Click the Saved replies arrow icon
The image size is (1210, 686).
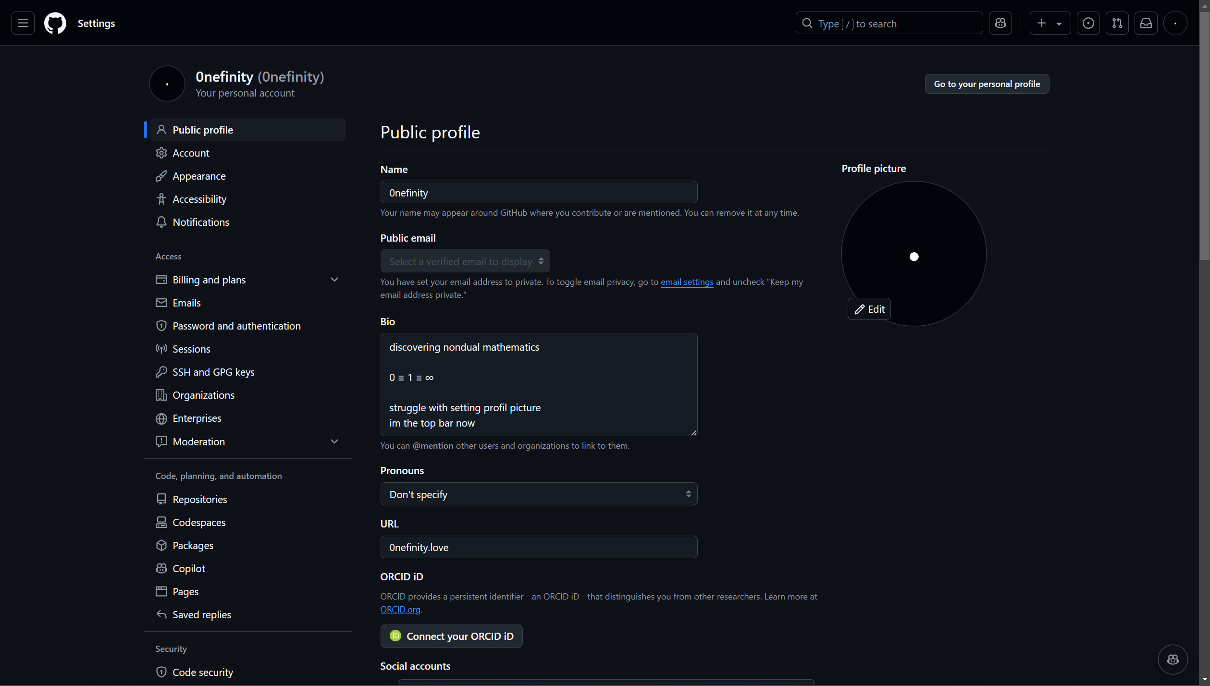click(x=161, y=614)
